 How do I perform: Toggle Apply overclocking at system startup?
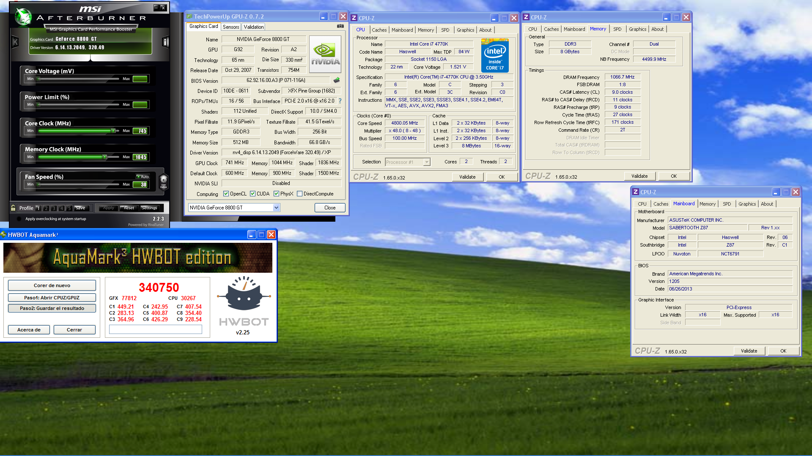tap(19, 219)
